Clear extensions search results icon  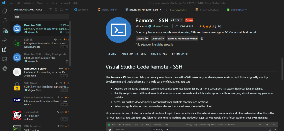(x=61, y=10)
